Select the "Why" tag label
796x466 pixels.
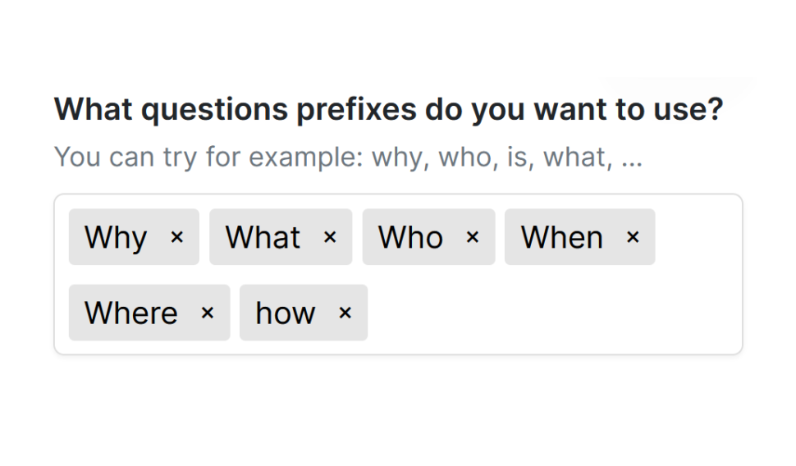[116, 237]
